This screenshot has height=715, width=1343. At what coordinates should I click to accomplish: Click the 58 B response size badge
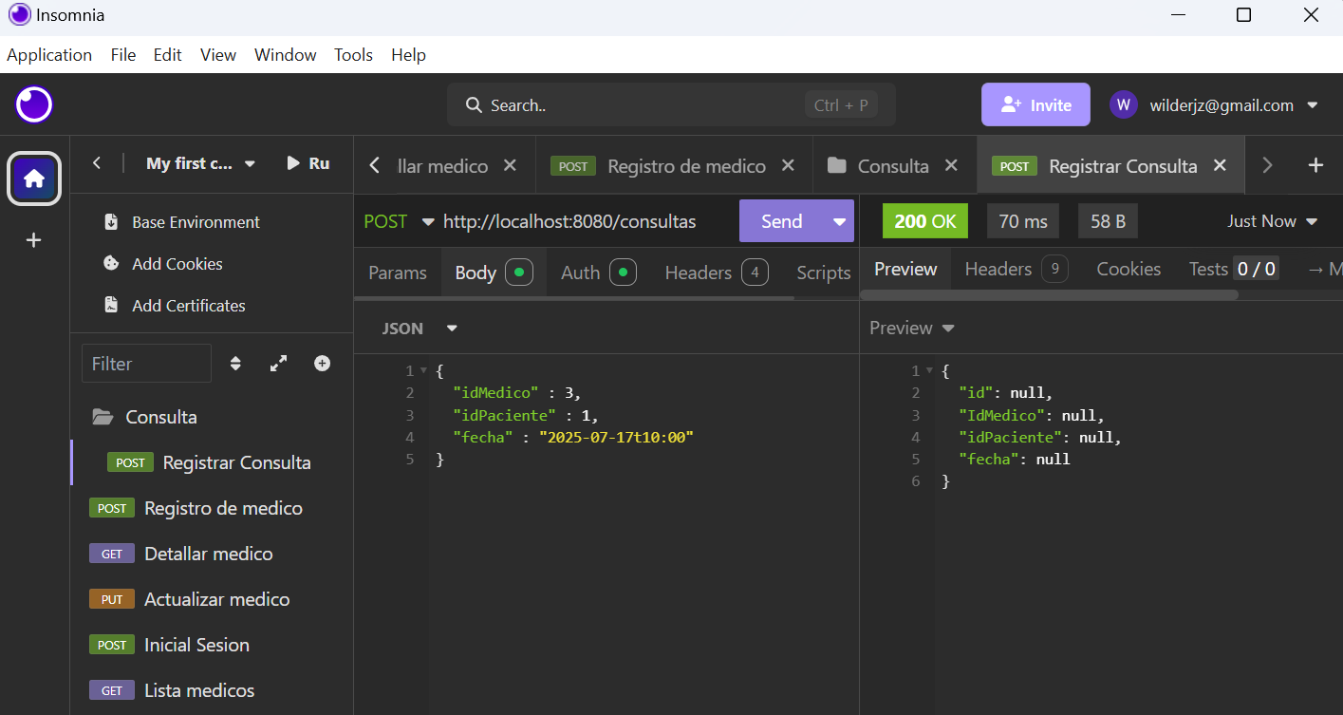coord(1108,221)
